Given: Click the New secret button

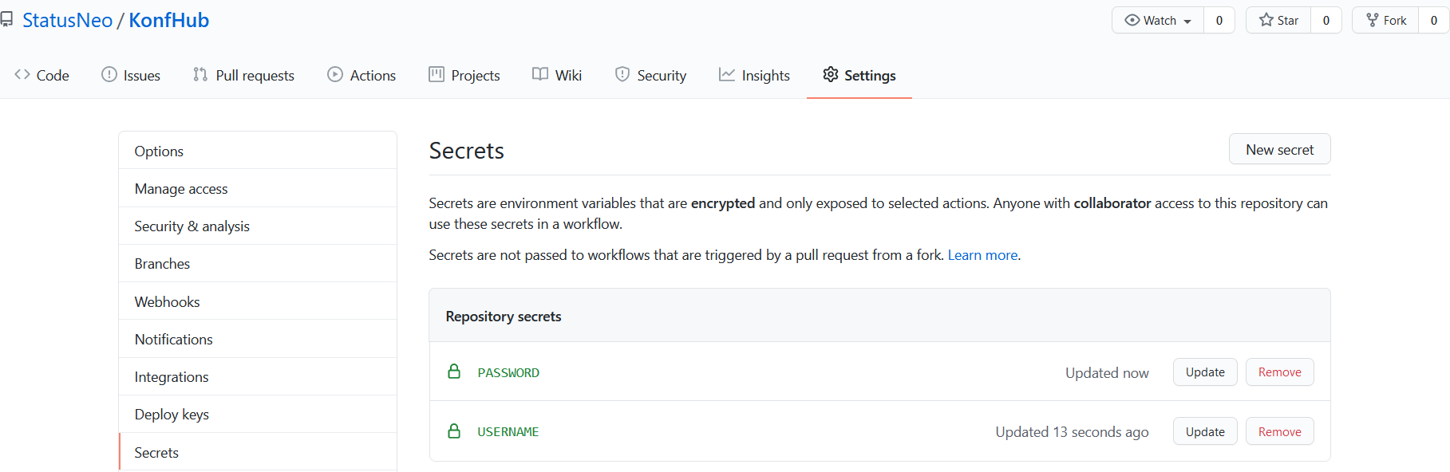Looking at the screenshot, I should pos(1279,149).
